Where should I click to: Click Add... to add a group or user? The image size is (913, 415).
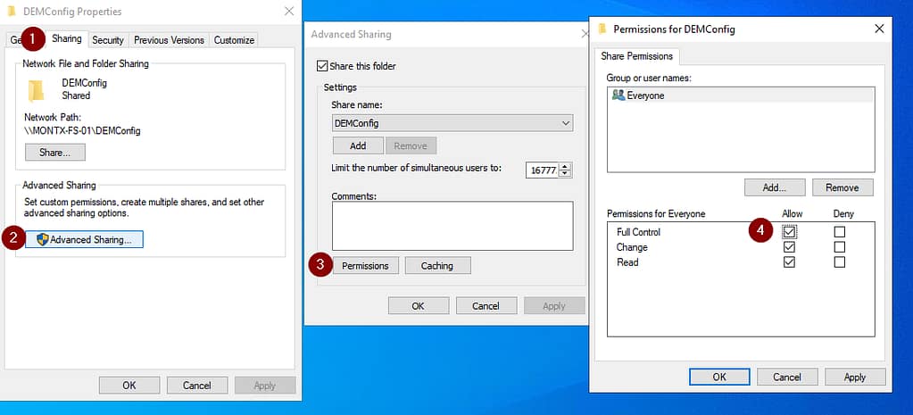pyautogui.click(x=775, y=187)
